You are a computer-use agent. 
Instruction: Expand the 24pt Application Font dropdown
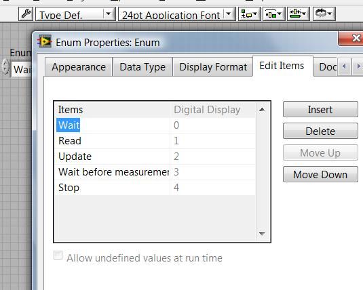point(229,14)
